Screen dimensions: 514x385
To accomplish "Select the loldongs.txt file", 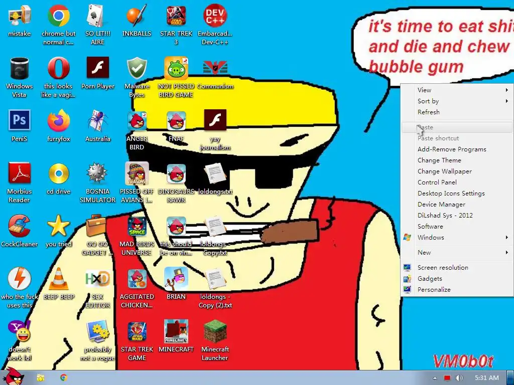I will [215, 179].
